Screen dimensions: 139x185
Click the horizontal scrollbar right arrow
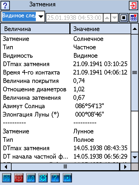[x=125, y=167]
